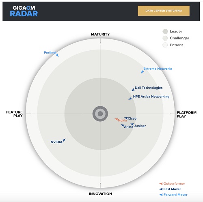203x202 pixels.
Task: Select the NVIDIA arrow marker
Action: (x=64, y=140)
